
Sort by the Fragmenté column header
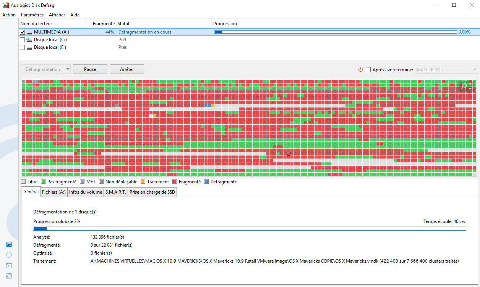pos(101,24)
